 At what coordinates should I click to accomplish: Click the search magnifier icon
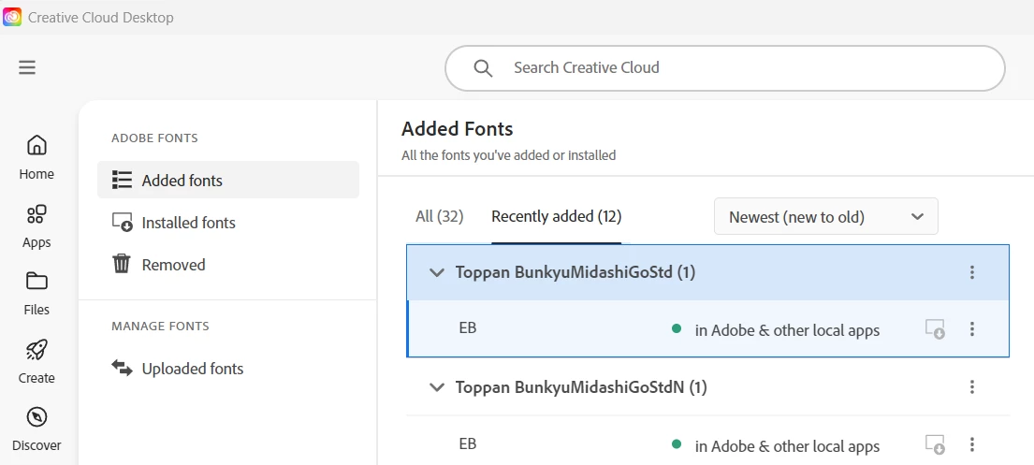(x=484, y=68)
